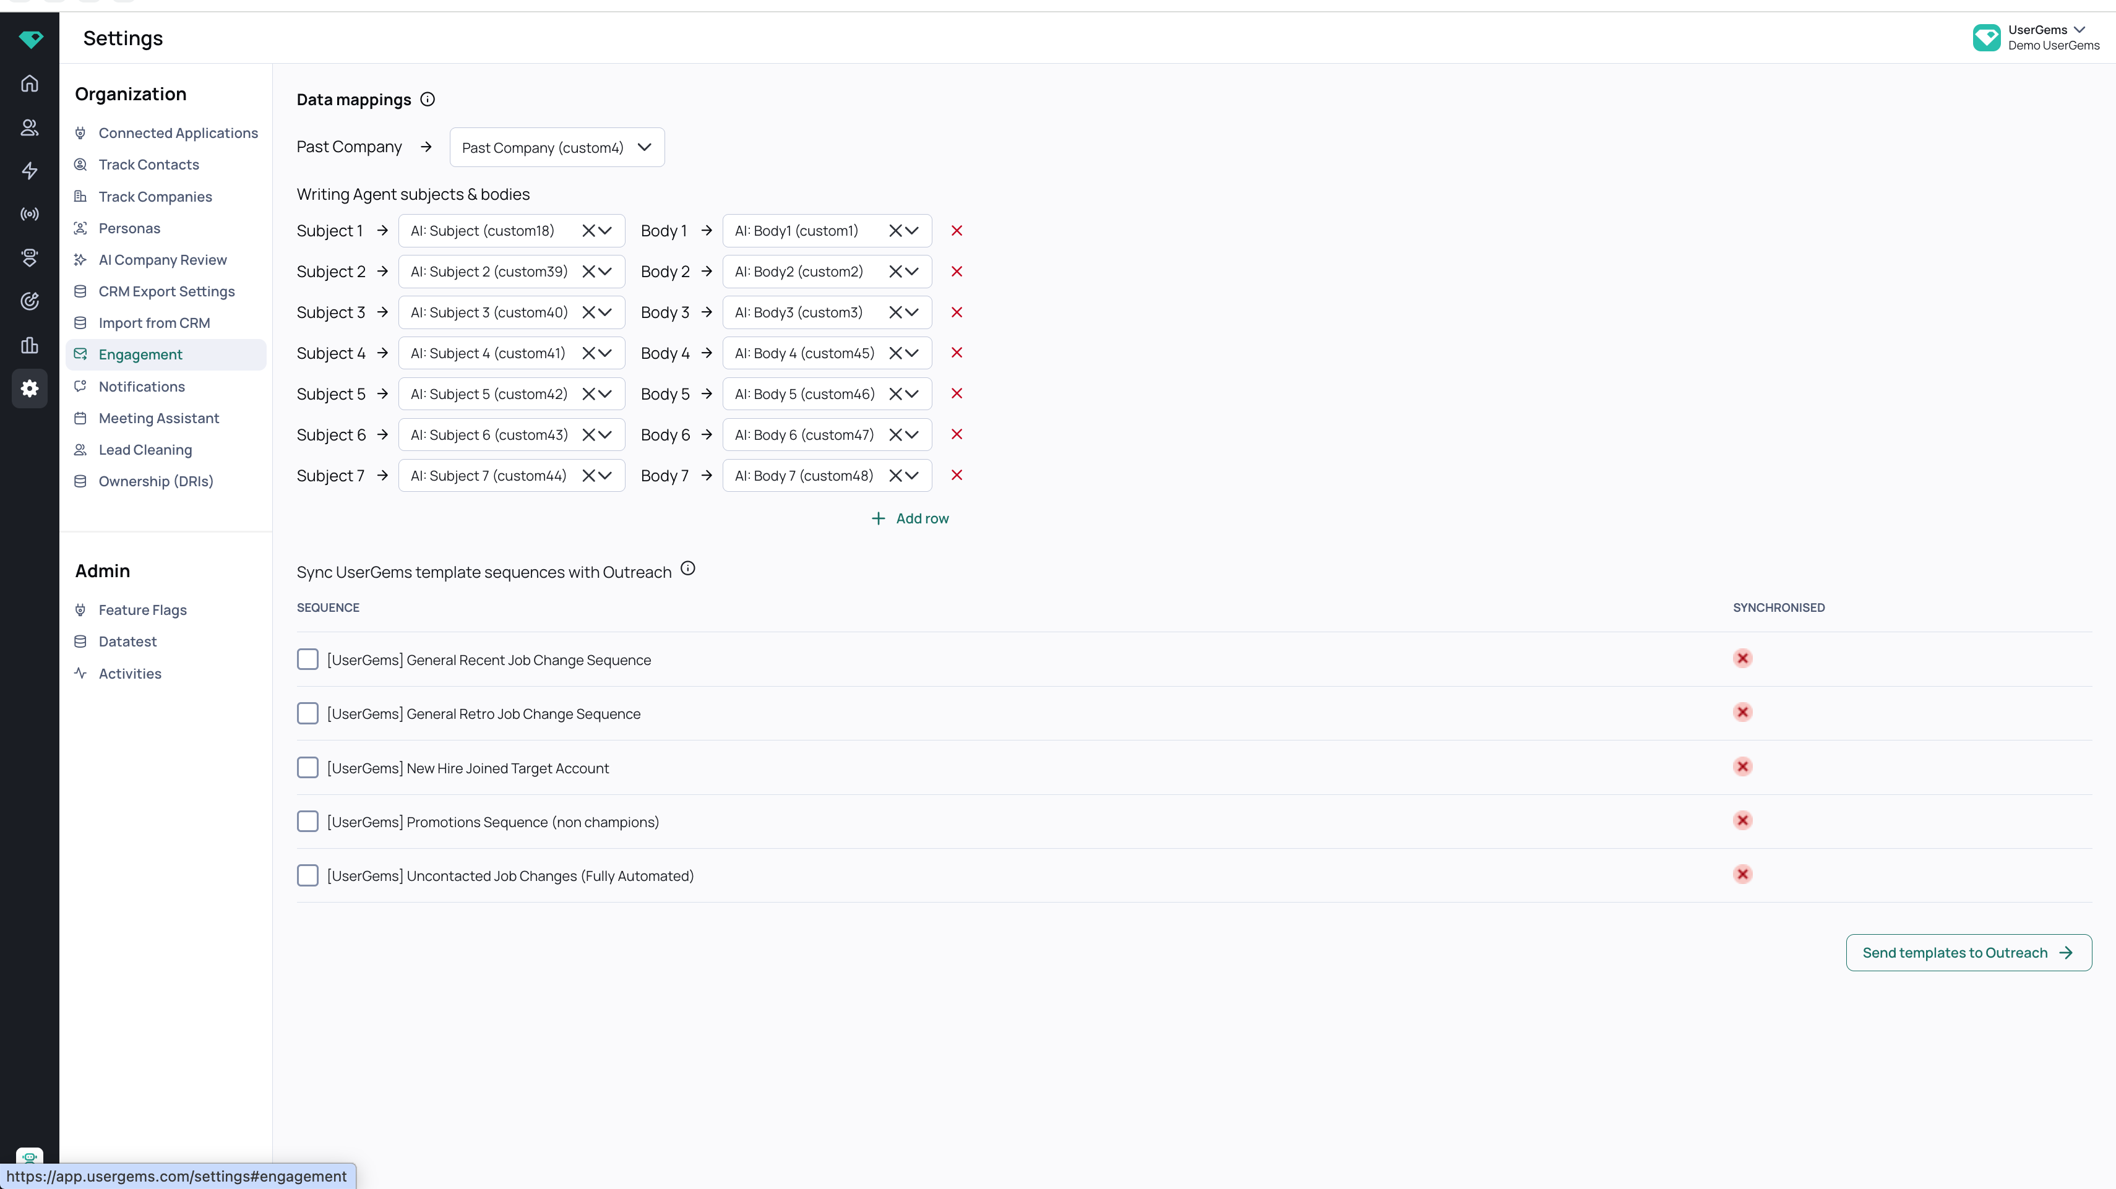Check the Uncontacted Job Changes (Fully Automated) checkbox
The height and width of the screenshot is (1189, 2116).
(308, 876)
